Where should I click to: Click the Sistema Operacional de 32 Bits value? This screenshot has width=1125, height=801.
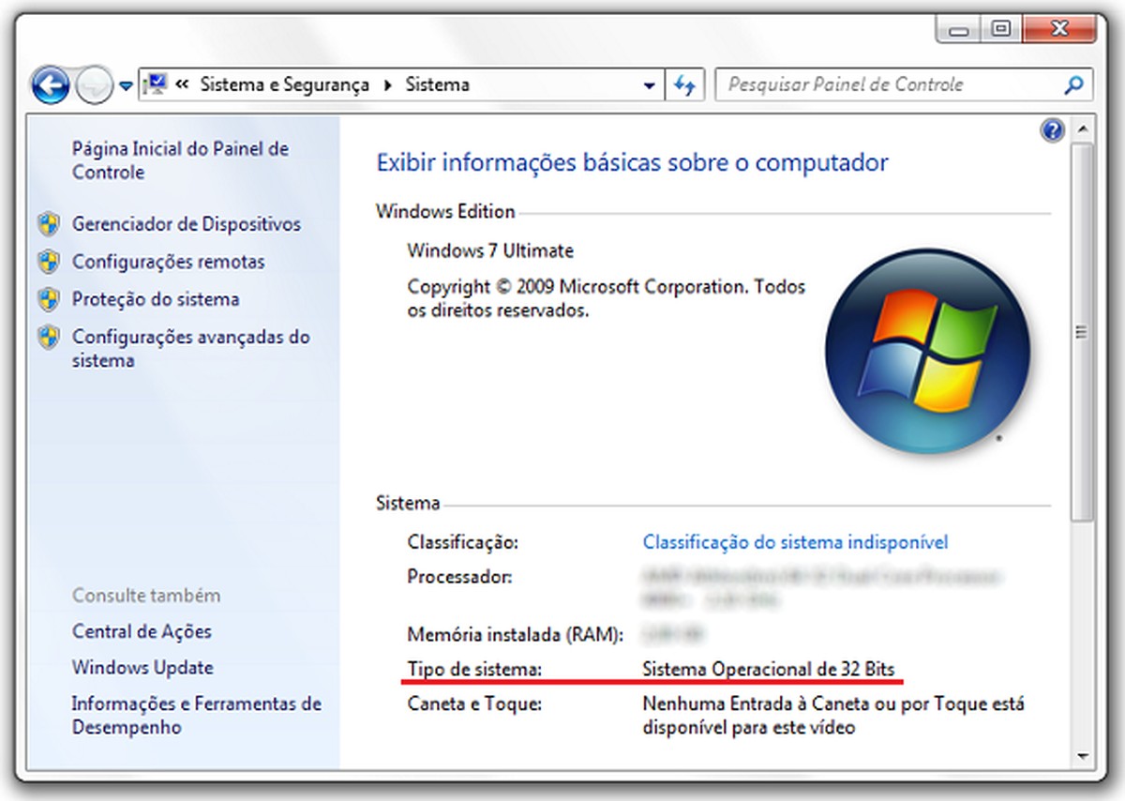click(769, 669)
